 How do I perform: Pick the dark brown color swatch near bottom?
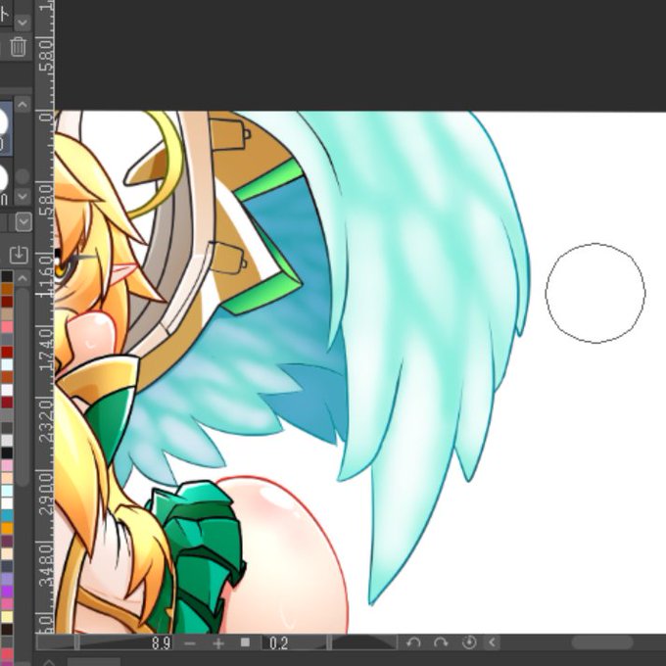coord(7,629)
